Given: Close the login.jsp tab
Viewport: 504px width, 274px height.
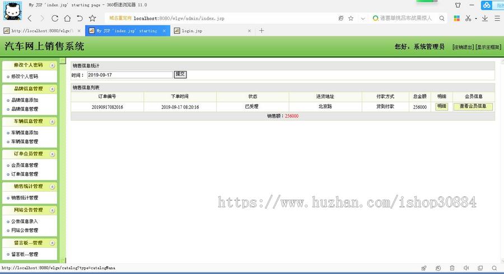Looking at the screenshot, I should 249,31.
